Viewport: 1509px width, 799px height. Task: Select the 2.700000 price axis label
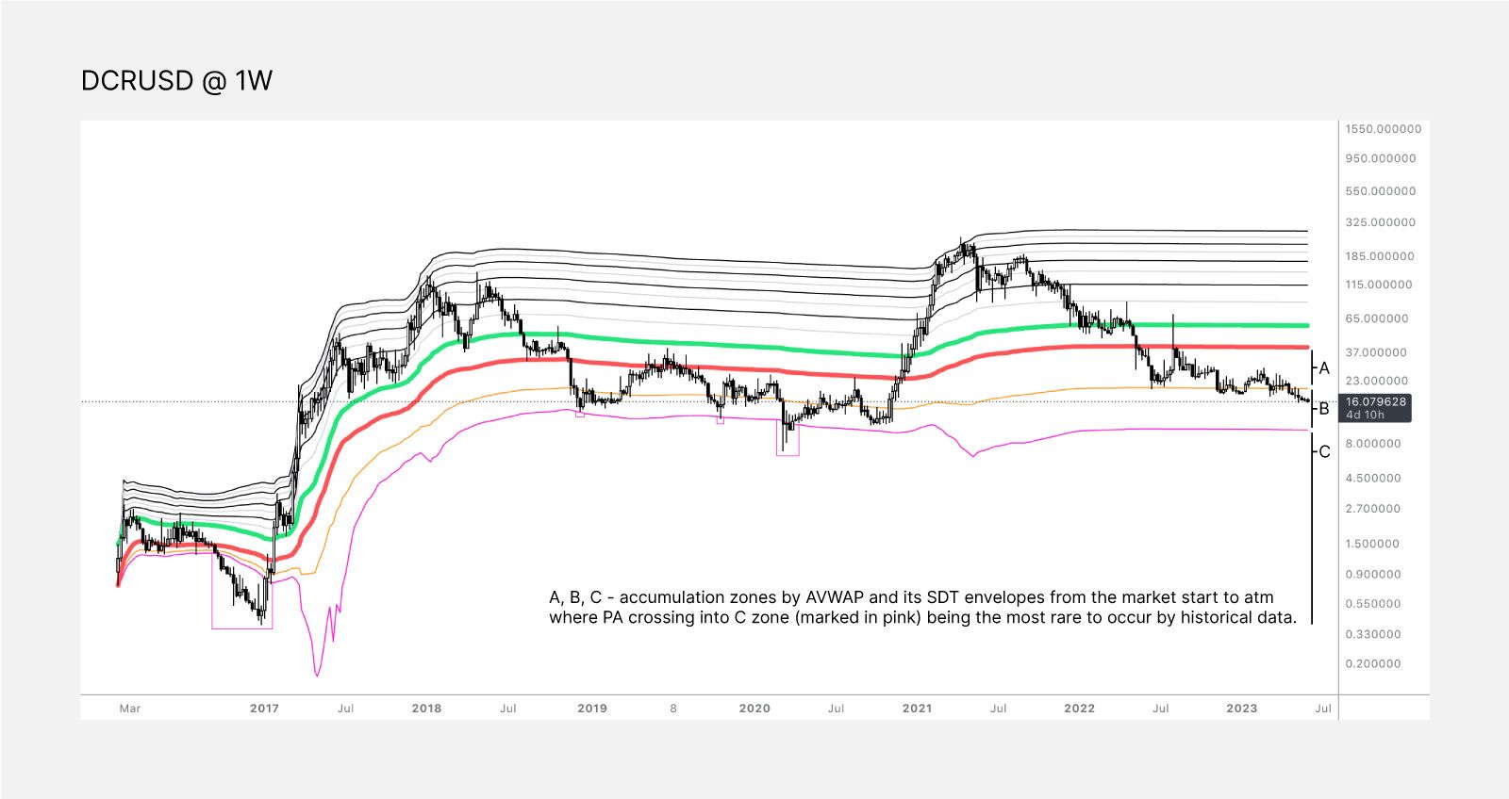tap(1373, 509)
